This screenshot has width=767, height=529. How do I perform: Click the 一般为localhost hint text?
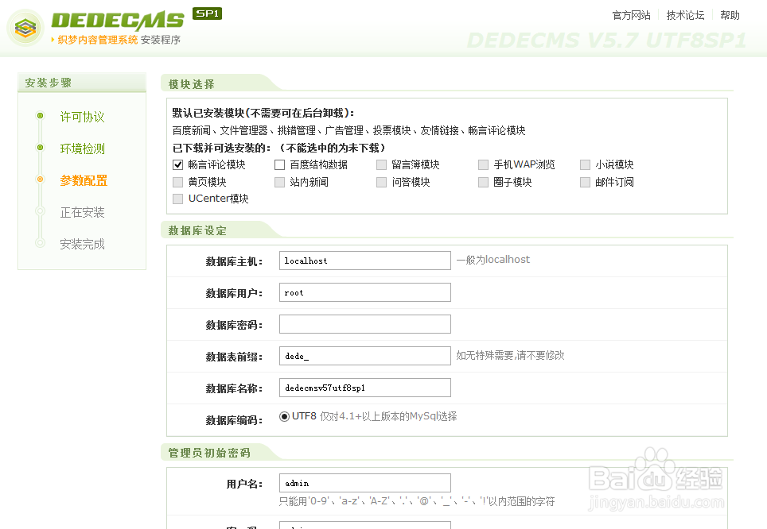click(x=493, y=260)
